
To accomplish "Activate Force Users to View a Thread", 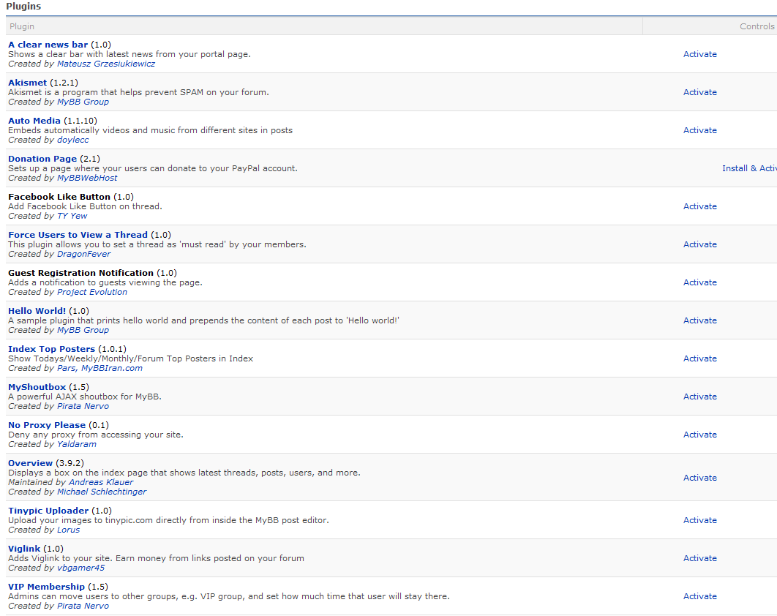I will (x=699, y=244).
